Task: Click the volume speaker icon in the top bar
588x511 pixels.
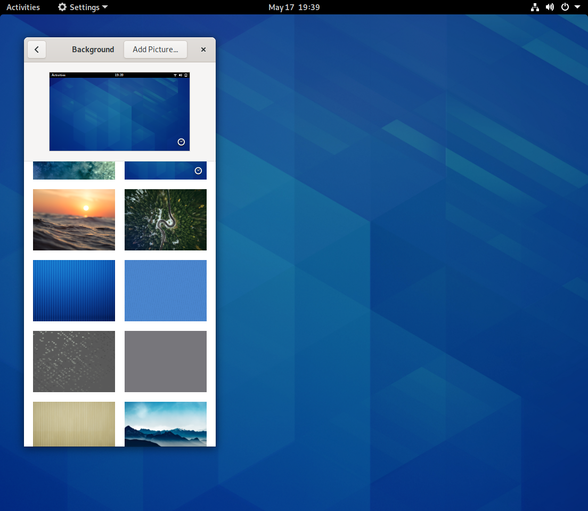Action: (x=550, y=7)
